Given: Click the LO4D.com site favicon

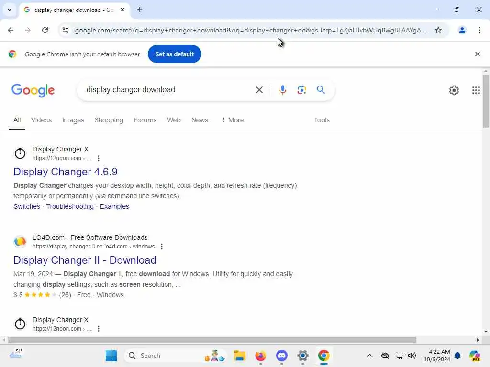Looking at the screenshot, I should pos(20,241).
